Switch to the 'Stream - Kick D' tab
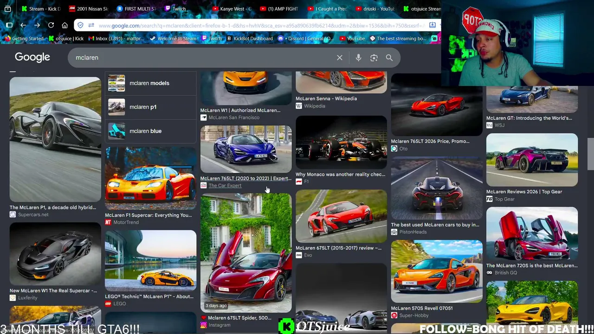 (x=41, y=9)
